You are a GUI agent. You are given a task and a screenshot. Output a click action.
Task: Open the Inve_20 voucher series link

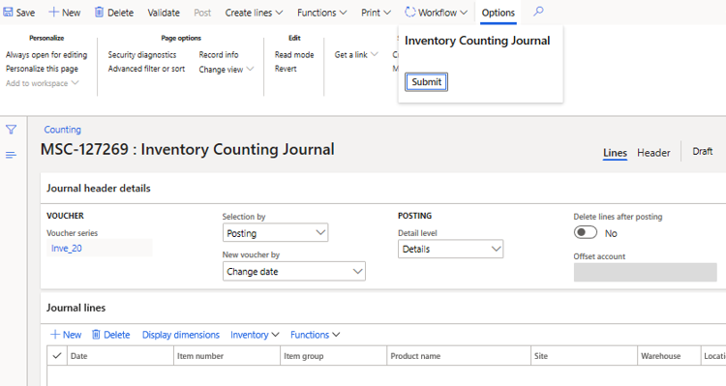[x=66, y=248]
